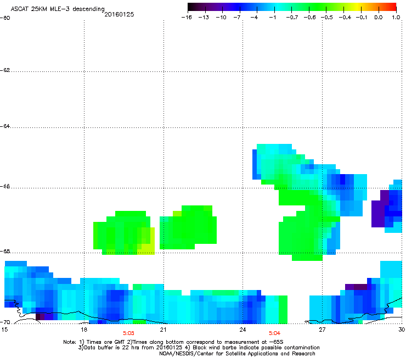Click the -0.4 colorbar tick label
This screenshot has height=357, width=406.
point(345,18)
